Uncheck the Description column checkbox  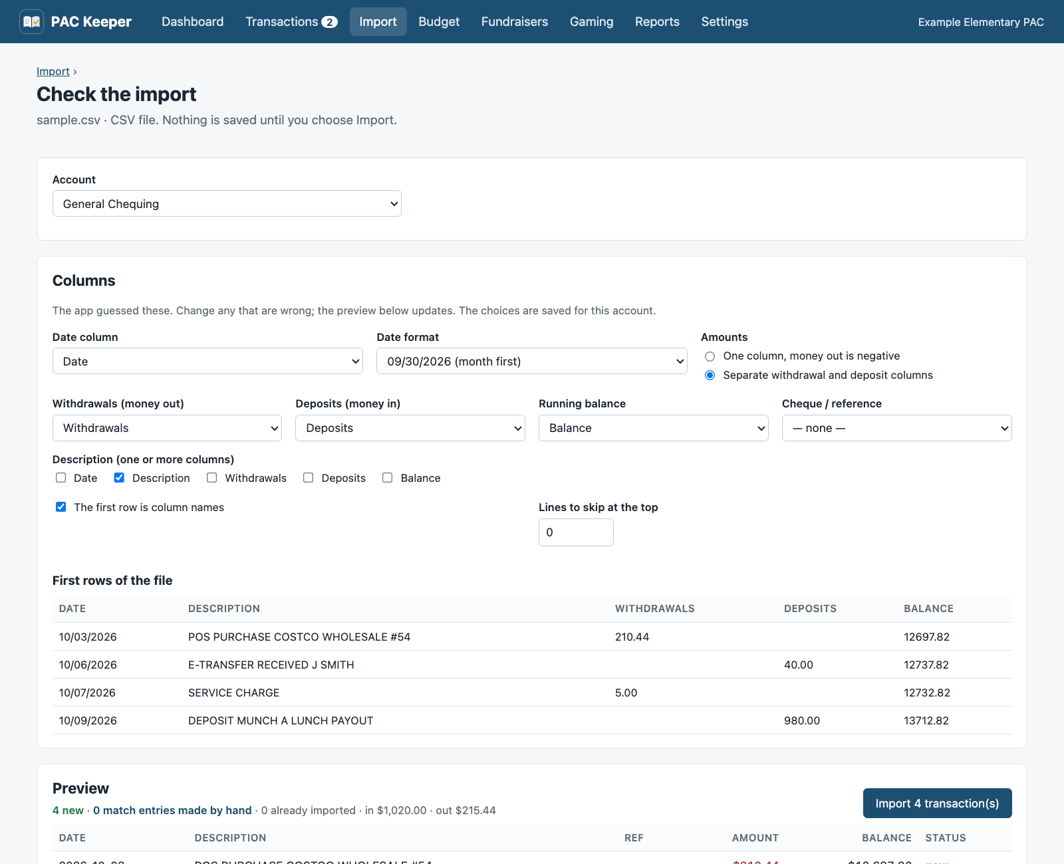tap(120, 478)
